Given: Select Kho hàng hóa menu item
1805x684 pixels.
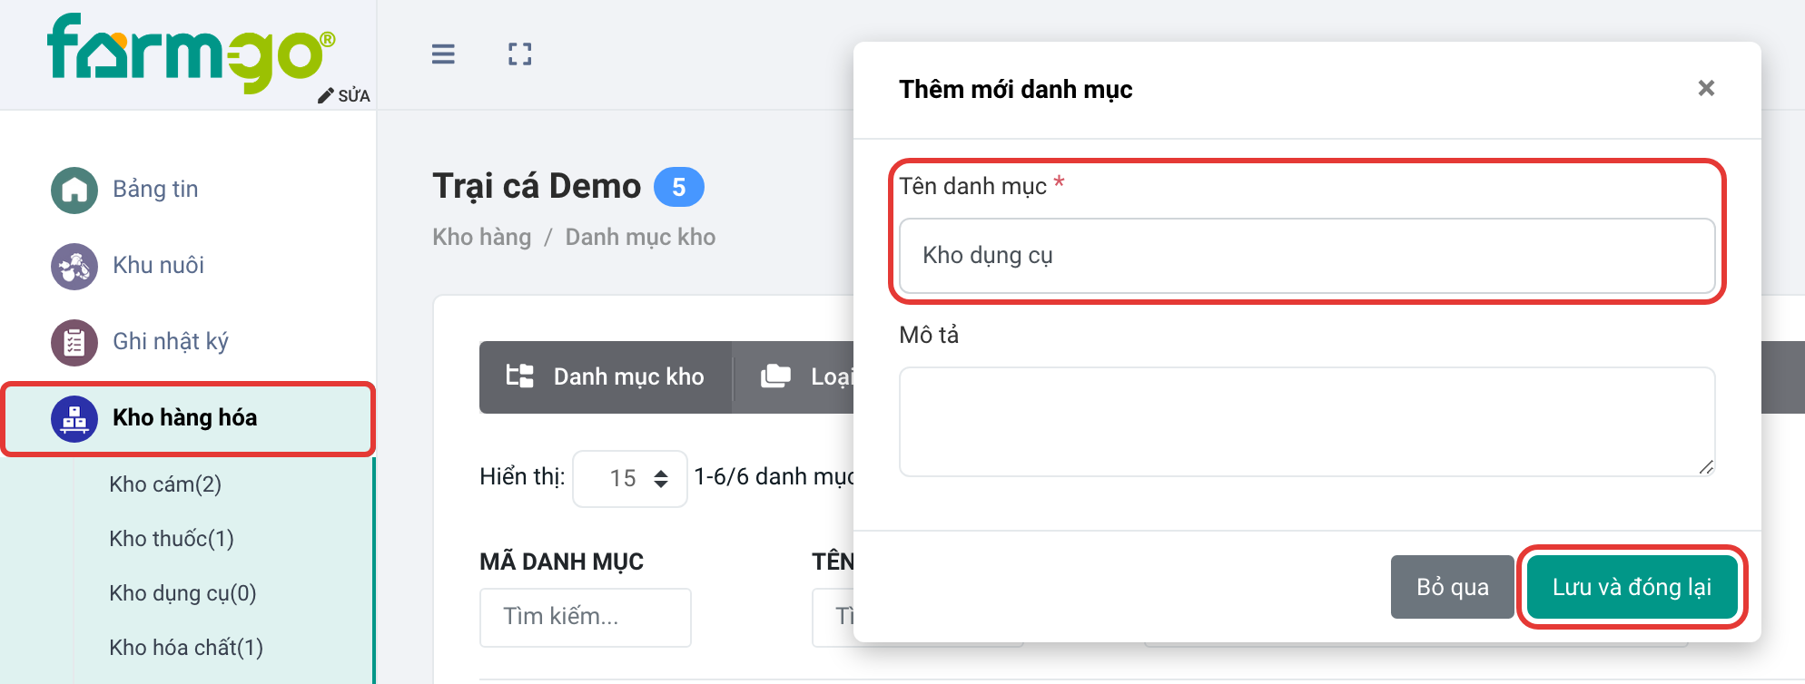Looking at the screenshot, I should [x=188, y=418].
